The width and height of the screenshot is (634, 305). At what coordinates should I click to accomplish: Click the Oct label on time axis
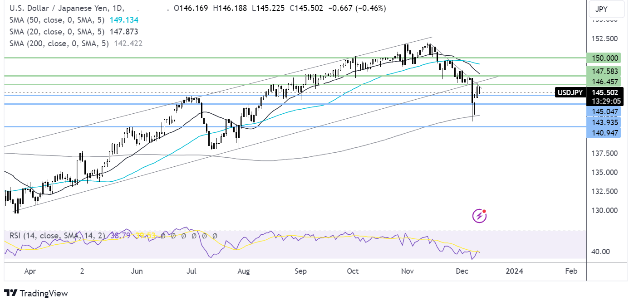353,271
